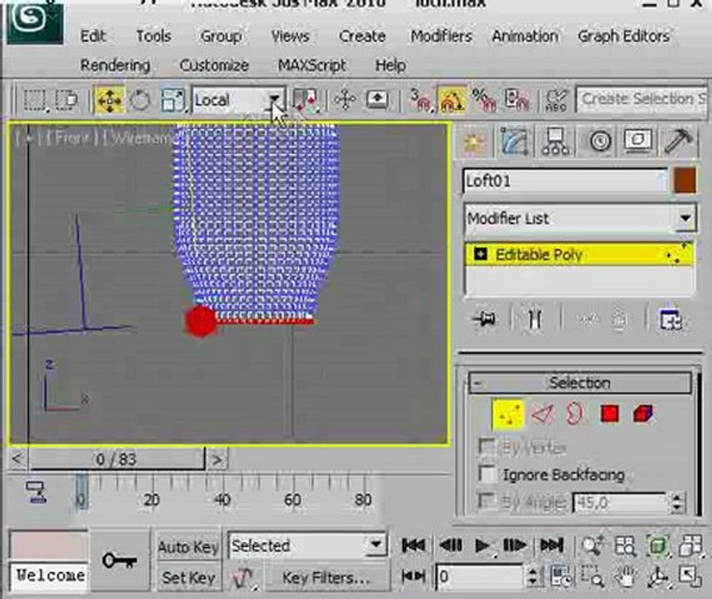Open the Rendering menu
Image resolution: width=712 pixels, height=599 pixels.
click(x=115, y=66)
